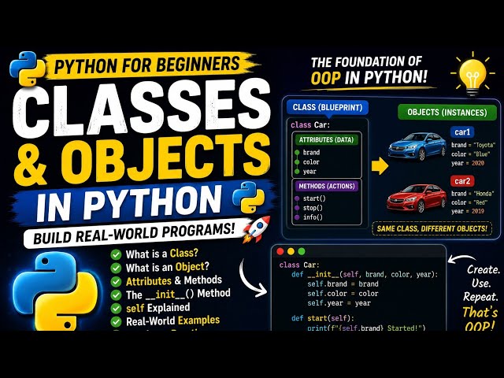Click 'color = "Blue"' under car1
Viewport: 504px width, 378px height.
coord(471,154)
